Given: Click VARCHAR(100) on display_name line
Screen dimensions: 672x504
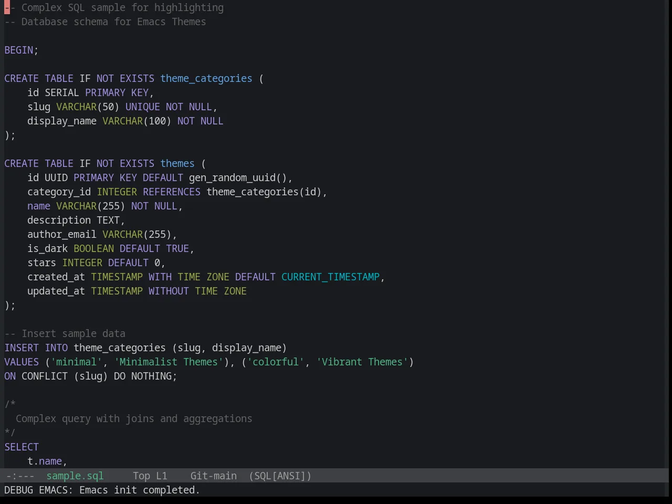Looking at the screenshot, I should click(x=136, y=121).
